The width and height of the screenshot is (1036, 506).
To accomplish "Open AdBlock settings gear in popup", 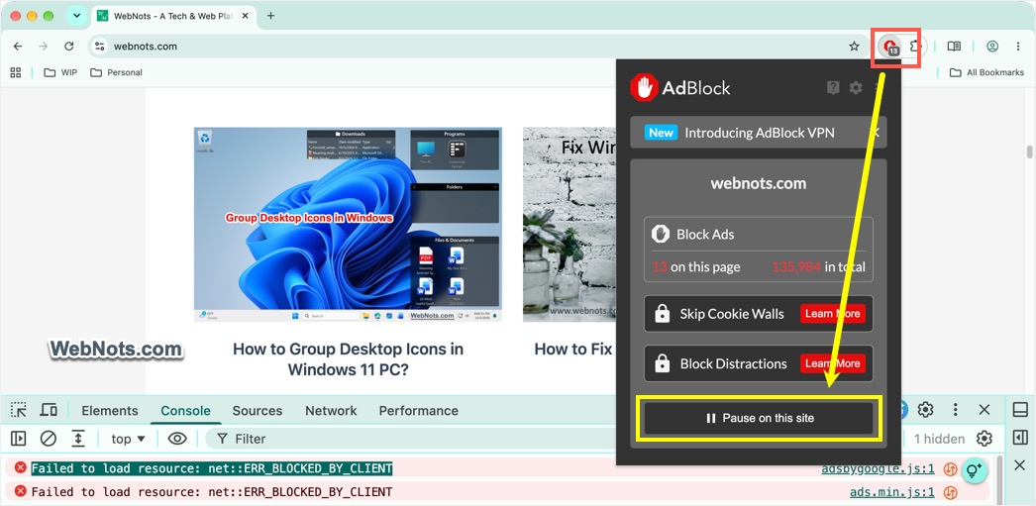I will tap(856, 88).
